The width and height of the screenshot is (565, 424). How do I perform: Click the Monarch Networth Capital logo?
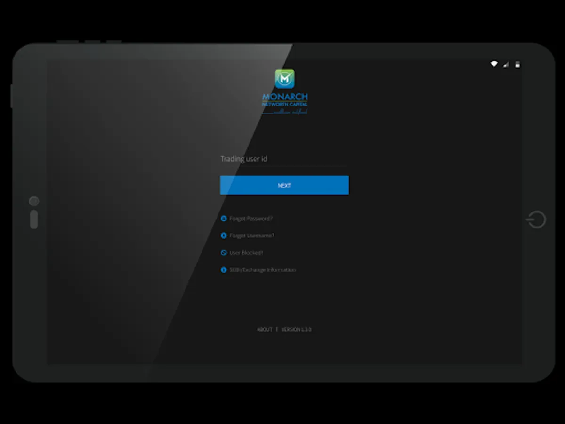(x=284, y=92)
